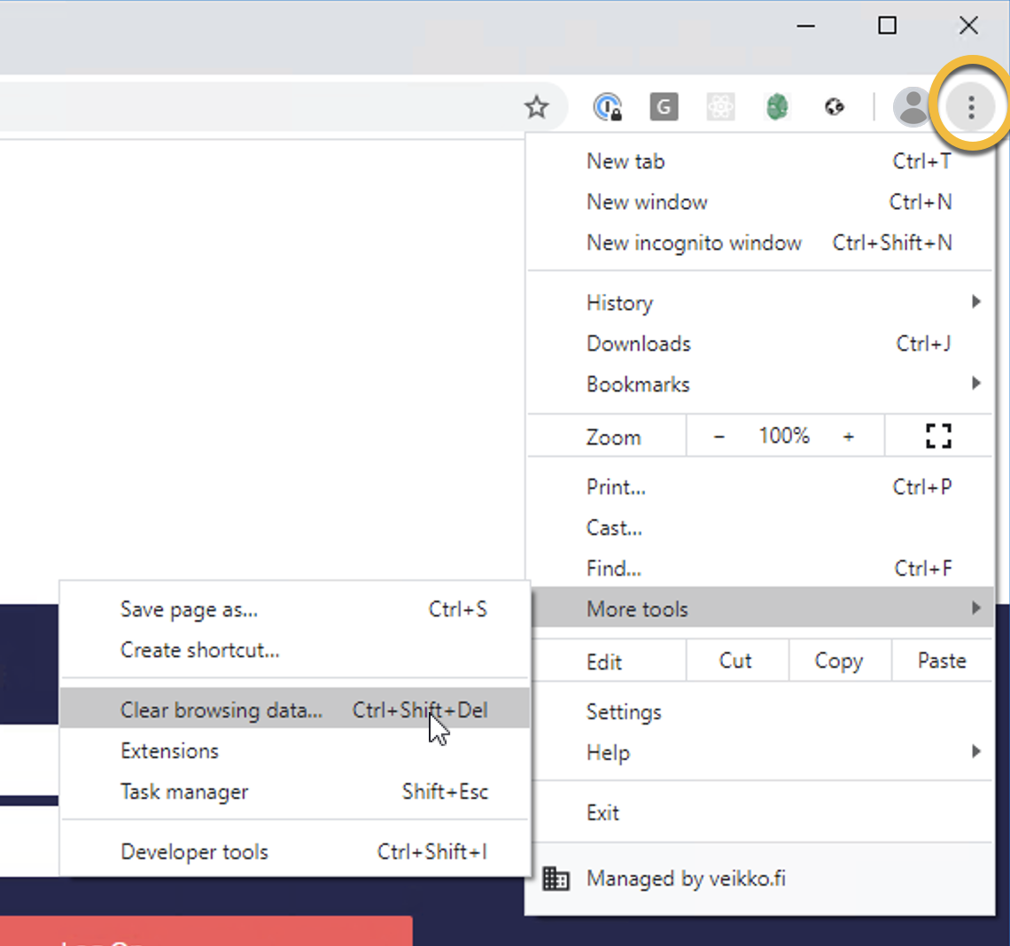Select New window menu item
Viewport: 1010px width, 946px height.
(x=761, y=202)
